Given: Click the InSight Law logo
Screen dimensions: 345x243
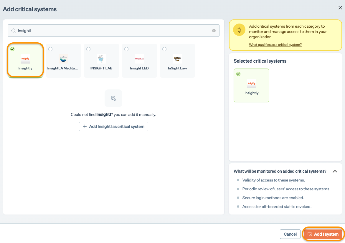Looking at the screenshot, I should 177,59.
